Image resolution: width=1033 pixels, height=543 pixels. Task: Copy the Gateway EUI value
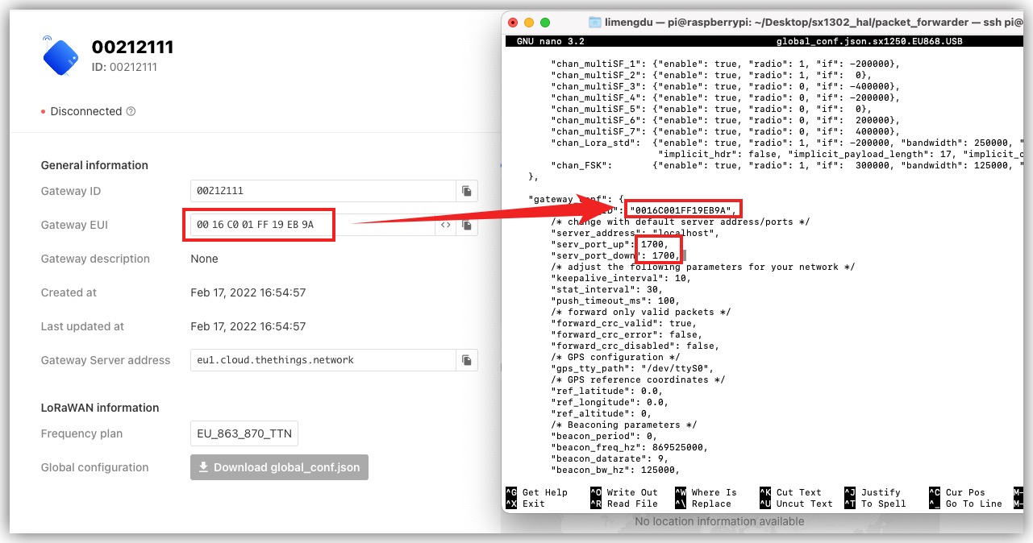[467, 226]
